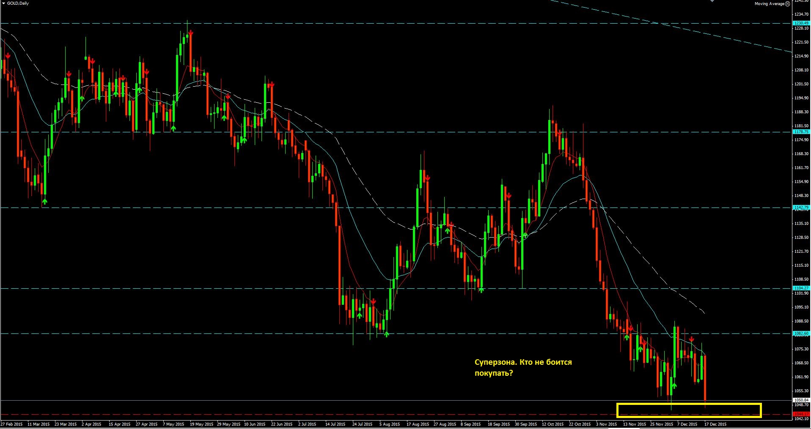
Task: Click the 2 Apr 2015 date label
Action: coord(91,424)
